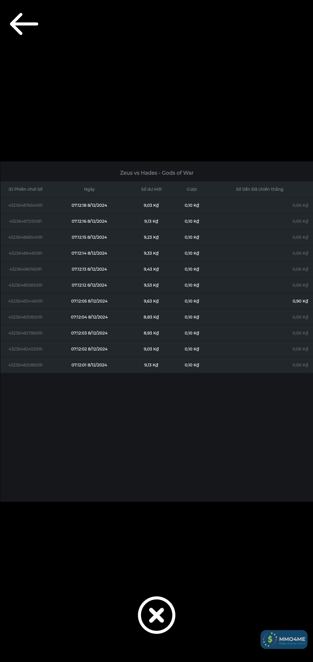Select the 07:12:01 8/12/2024 entry
This screenshot has height=662, width=313.
click(89, 365)
